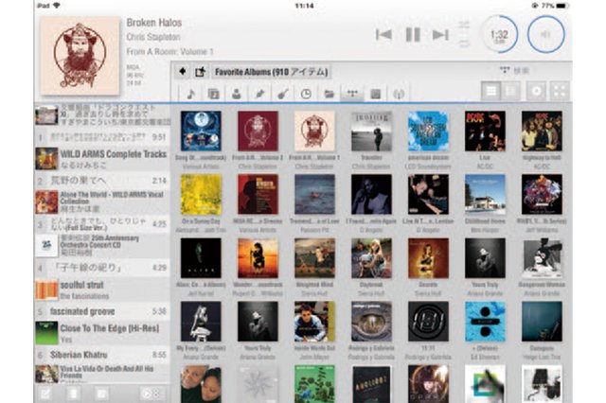Image resolution: width=606 pixels, height=403 pixels.
Task: Open internet radio icon in browse bar
Action: [398, 94]
